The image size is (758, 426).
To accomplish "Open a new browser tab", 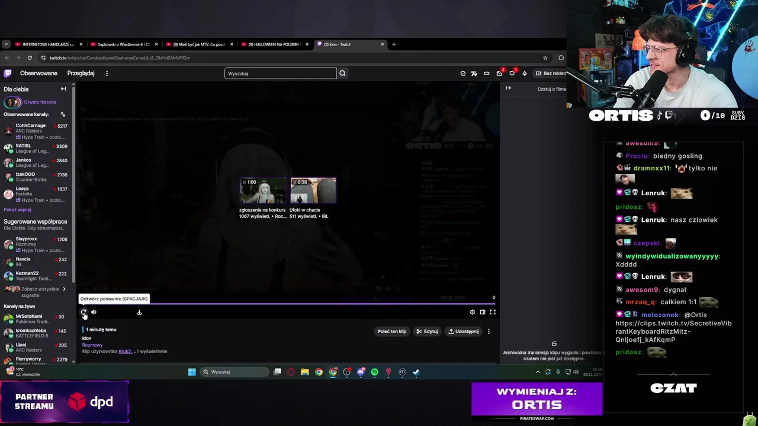I will click(x=394, y=44).
